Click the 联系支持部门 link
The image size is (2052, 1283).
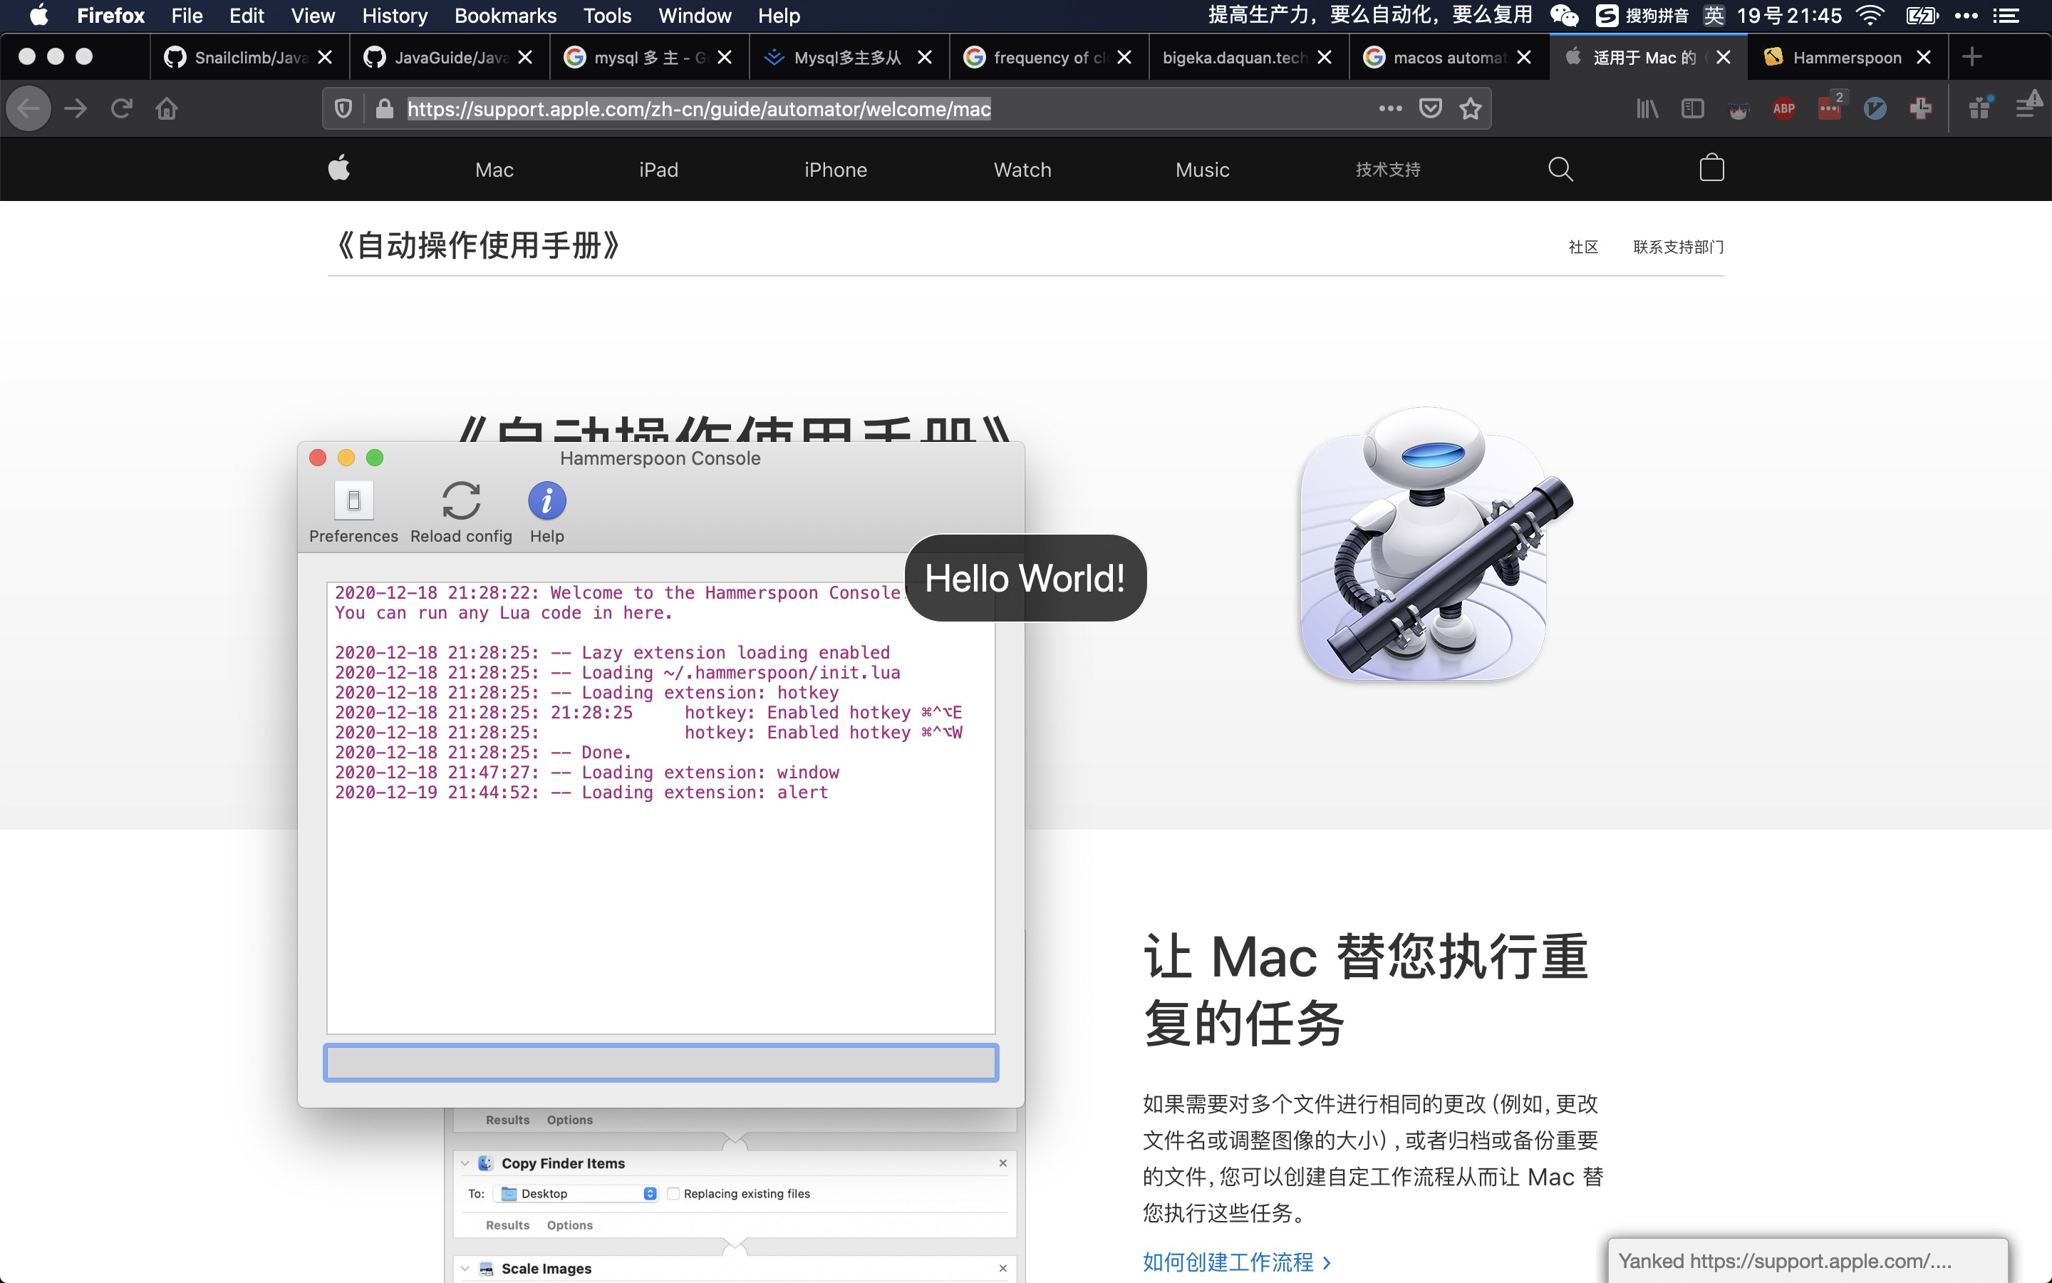tap(1677, 247)
